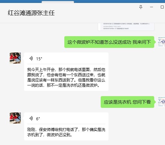
Task: Switch to the light tab in the top bar
Action: [58, 2]
